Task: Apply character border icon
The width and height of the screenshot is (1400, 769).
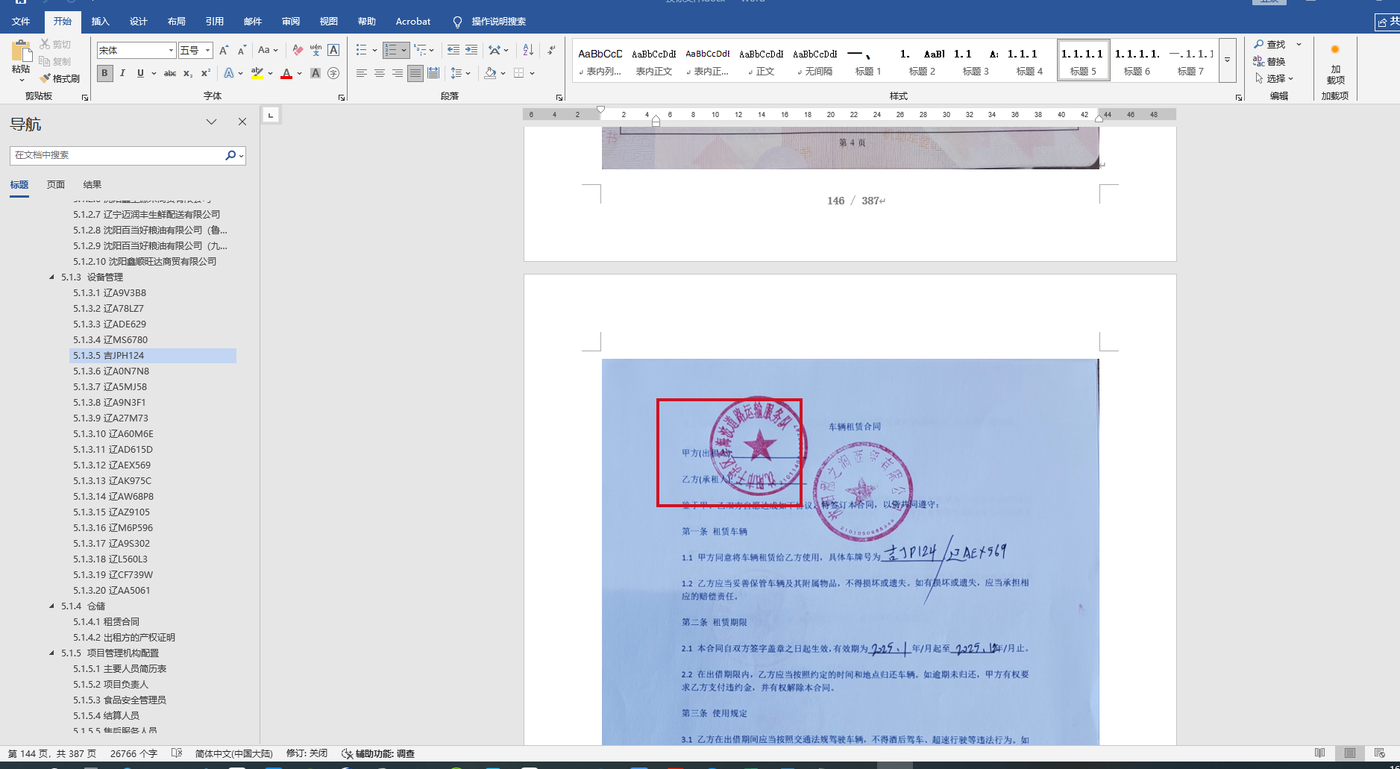Action: 333,50
